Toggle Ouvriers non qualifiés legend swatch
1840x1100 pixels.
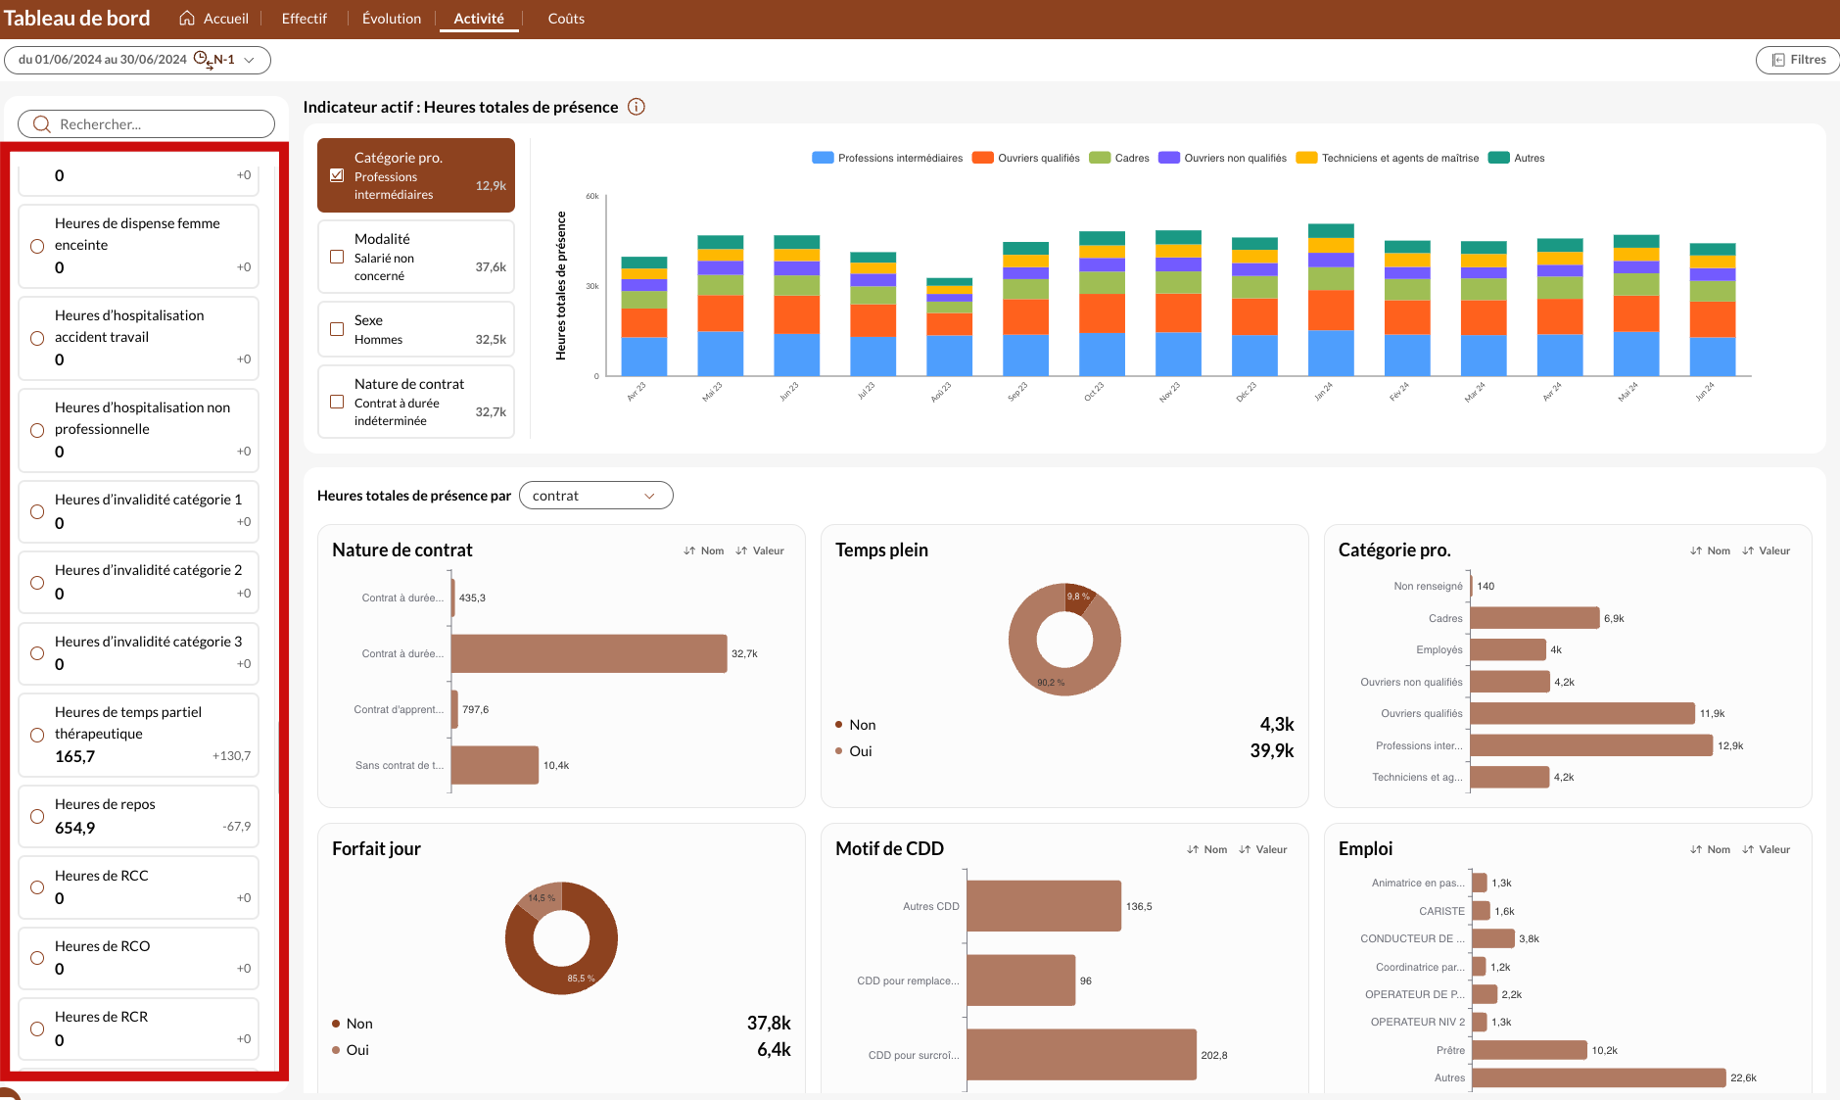(x=1169, y=158)
